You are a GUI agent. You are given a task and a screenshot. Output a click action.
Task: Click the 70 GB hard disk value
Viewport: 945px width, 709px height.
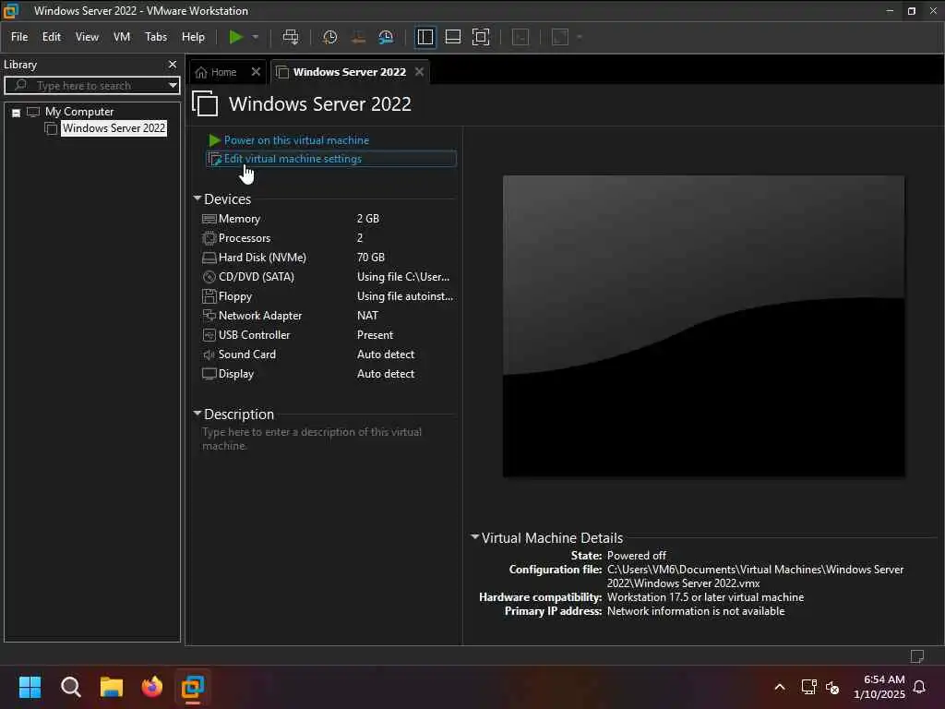[371, 258]
